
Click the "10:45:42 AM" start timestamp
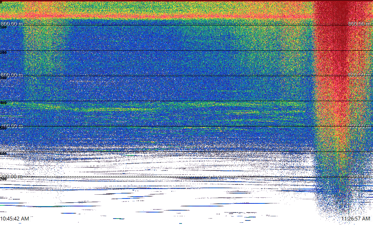pos(15,219)
